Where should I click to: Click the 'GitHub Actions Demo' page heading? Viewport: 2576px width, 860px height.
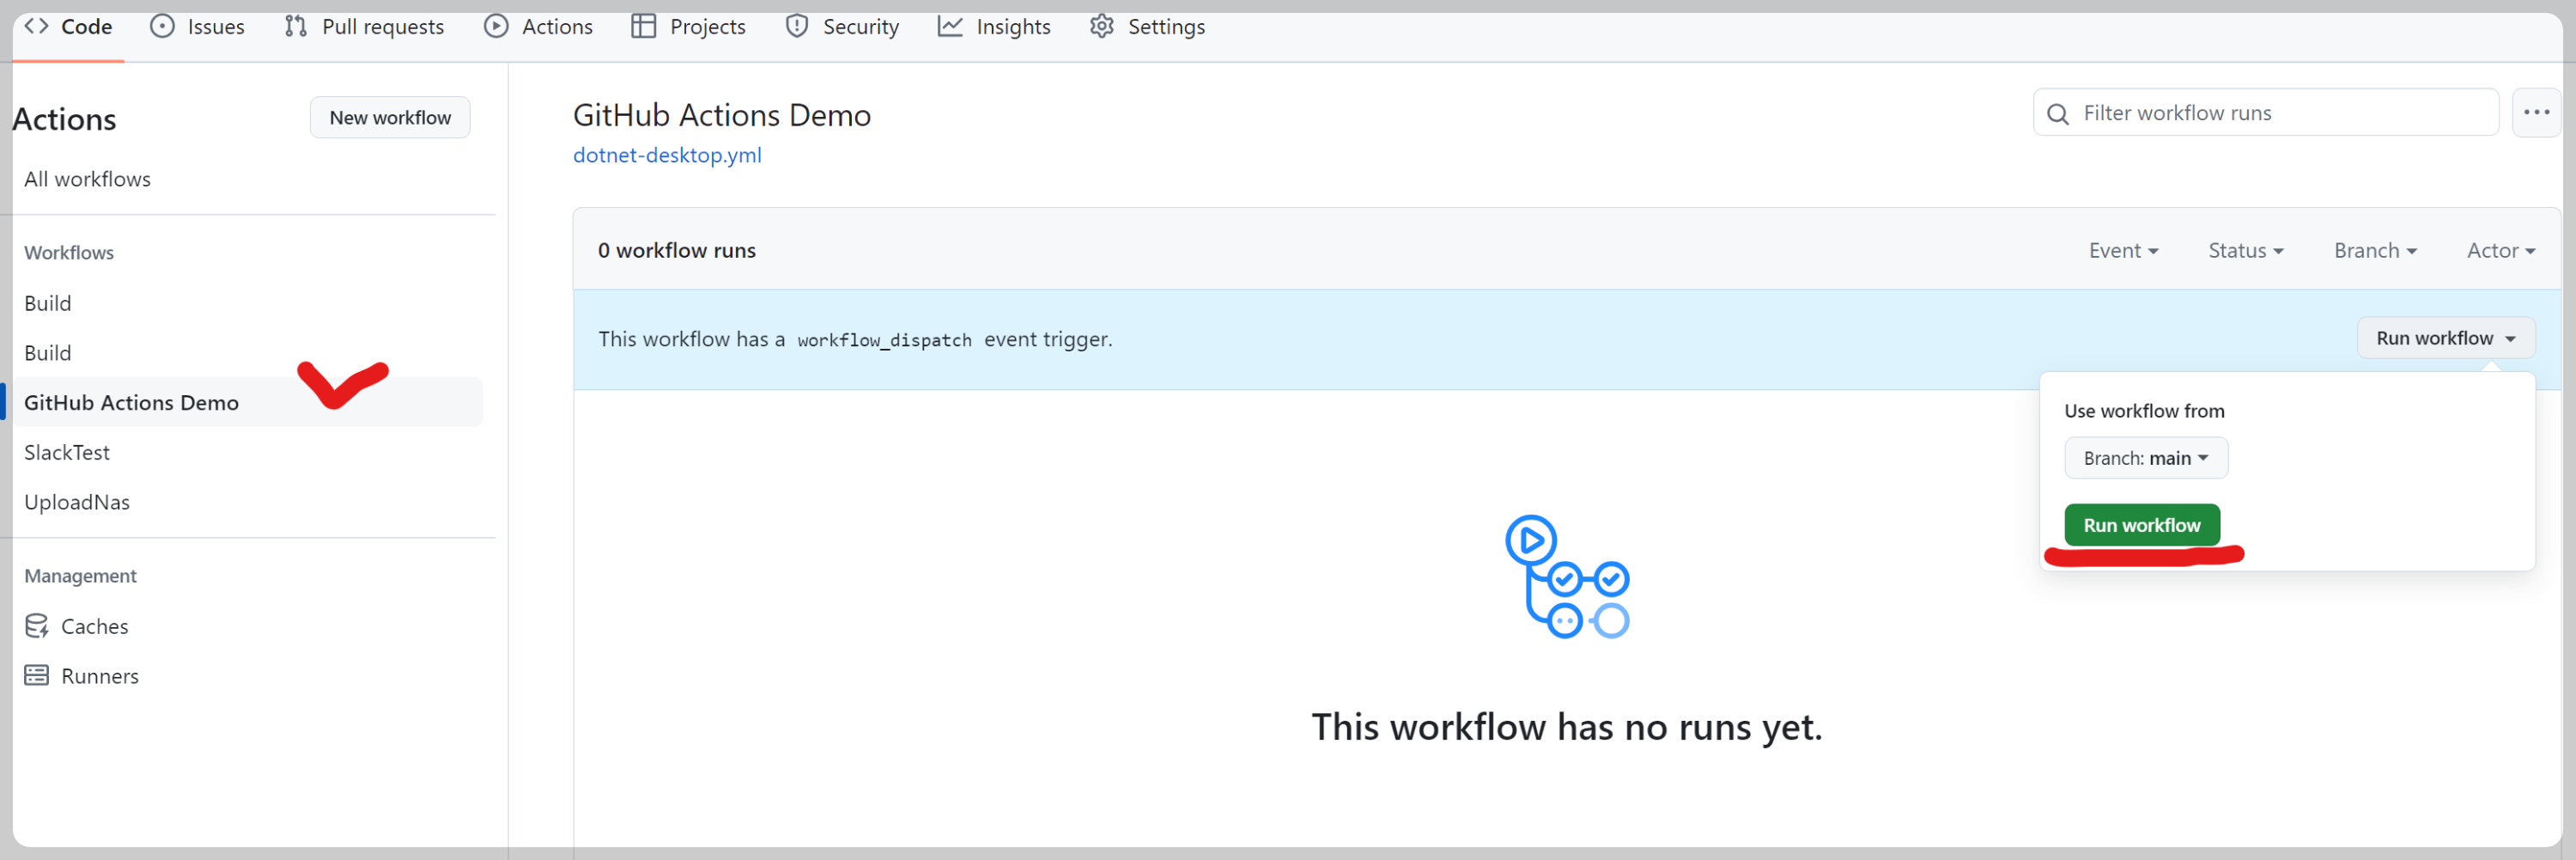pos(722,115)
